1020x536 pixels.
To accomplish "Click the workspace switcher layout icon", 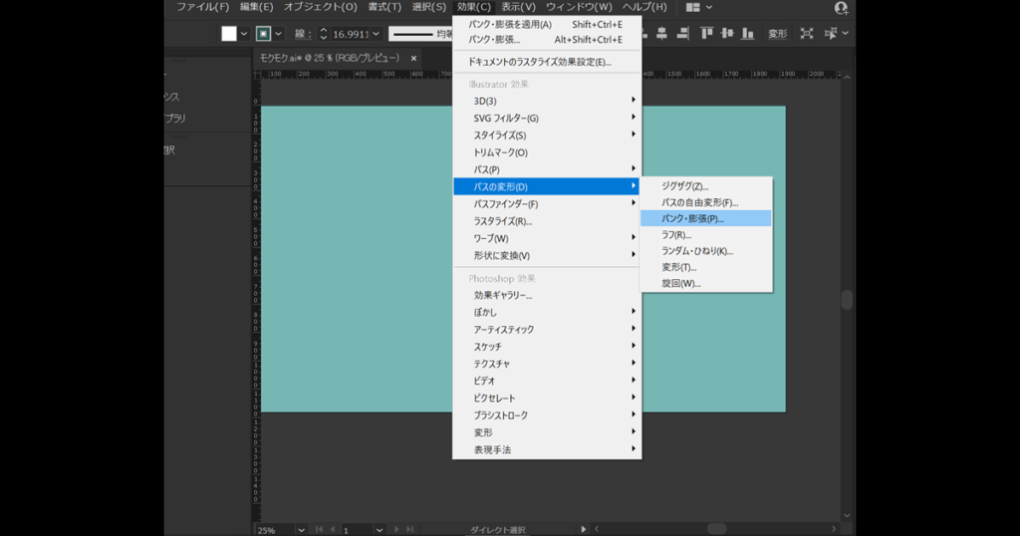I will tap(693, 7).
